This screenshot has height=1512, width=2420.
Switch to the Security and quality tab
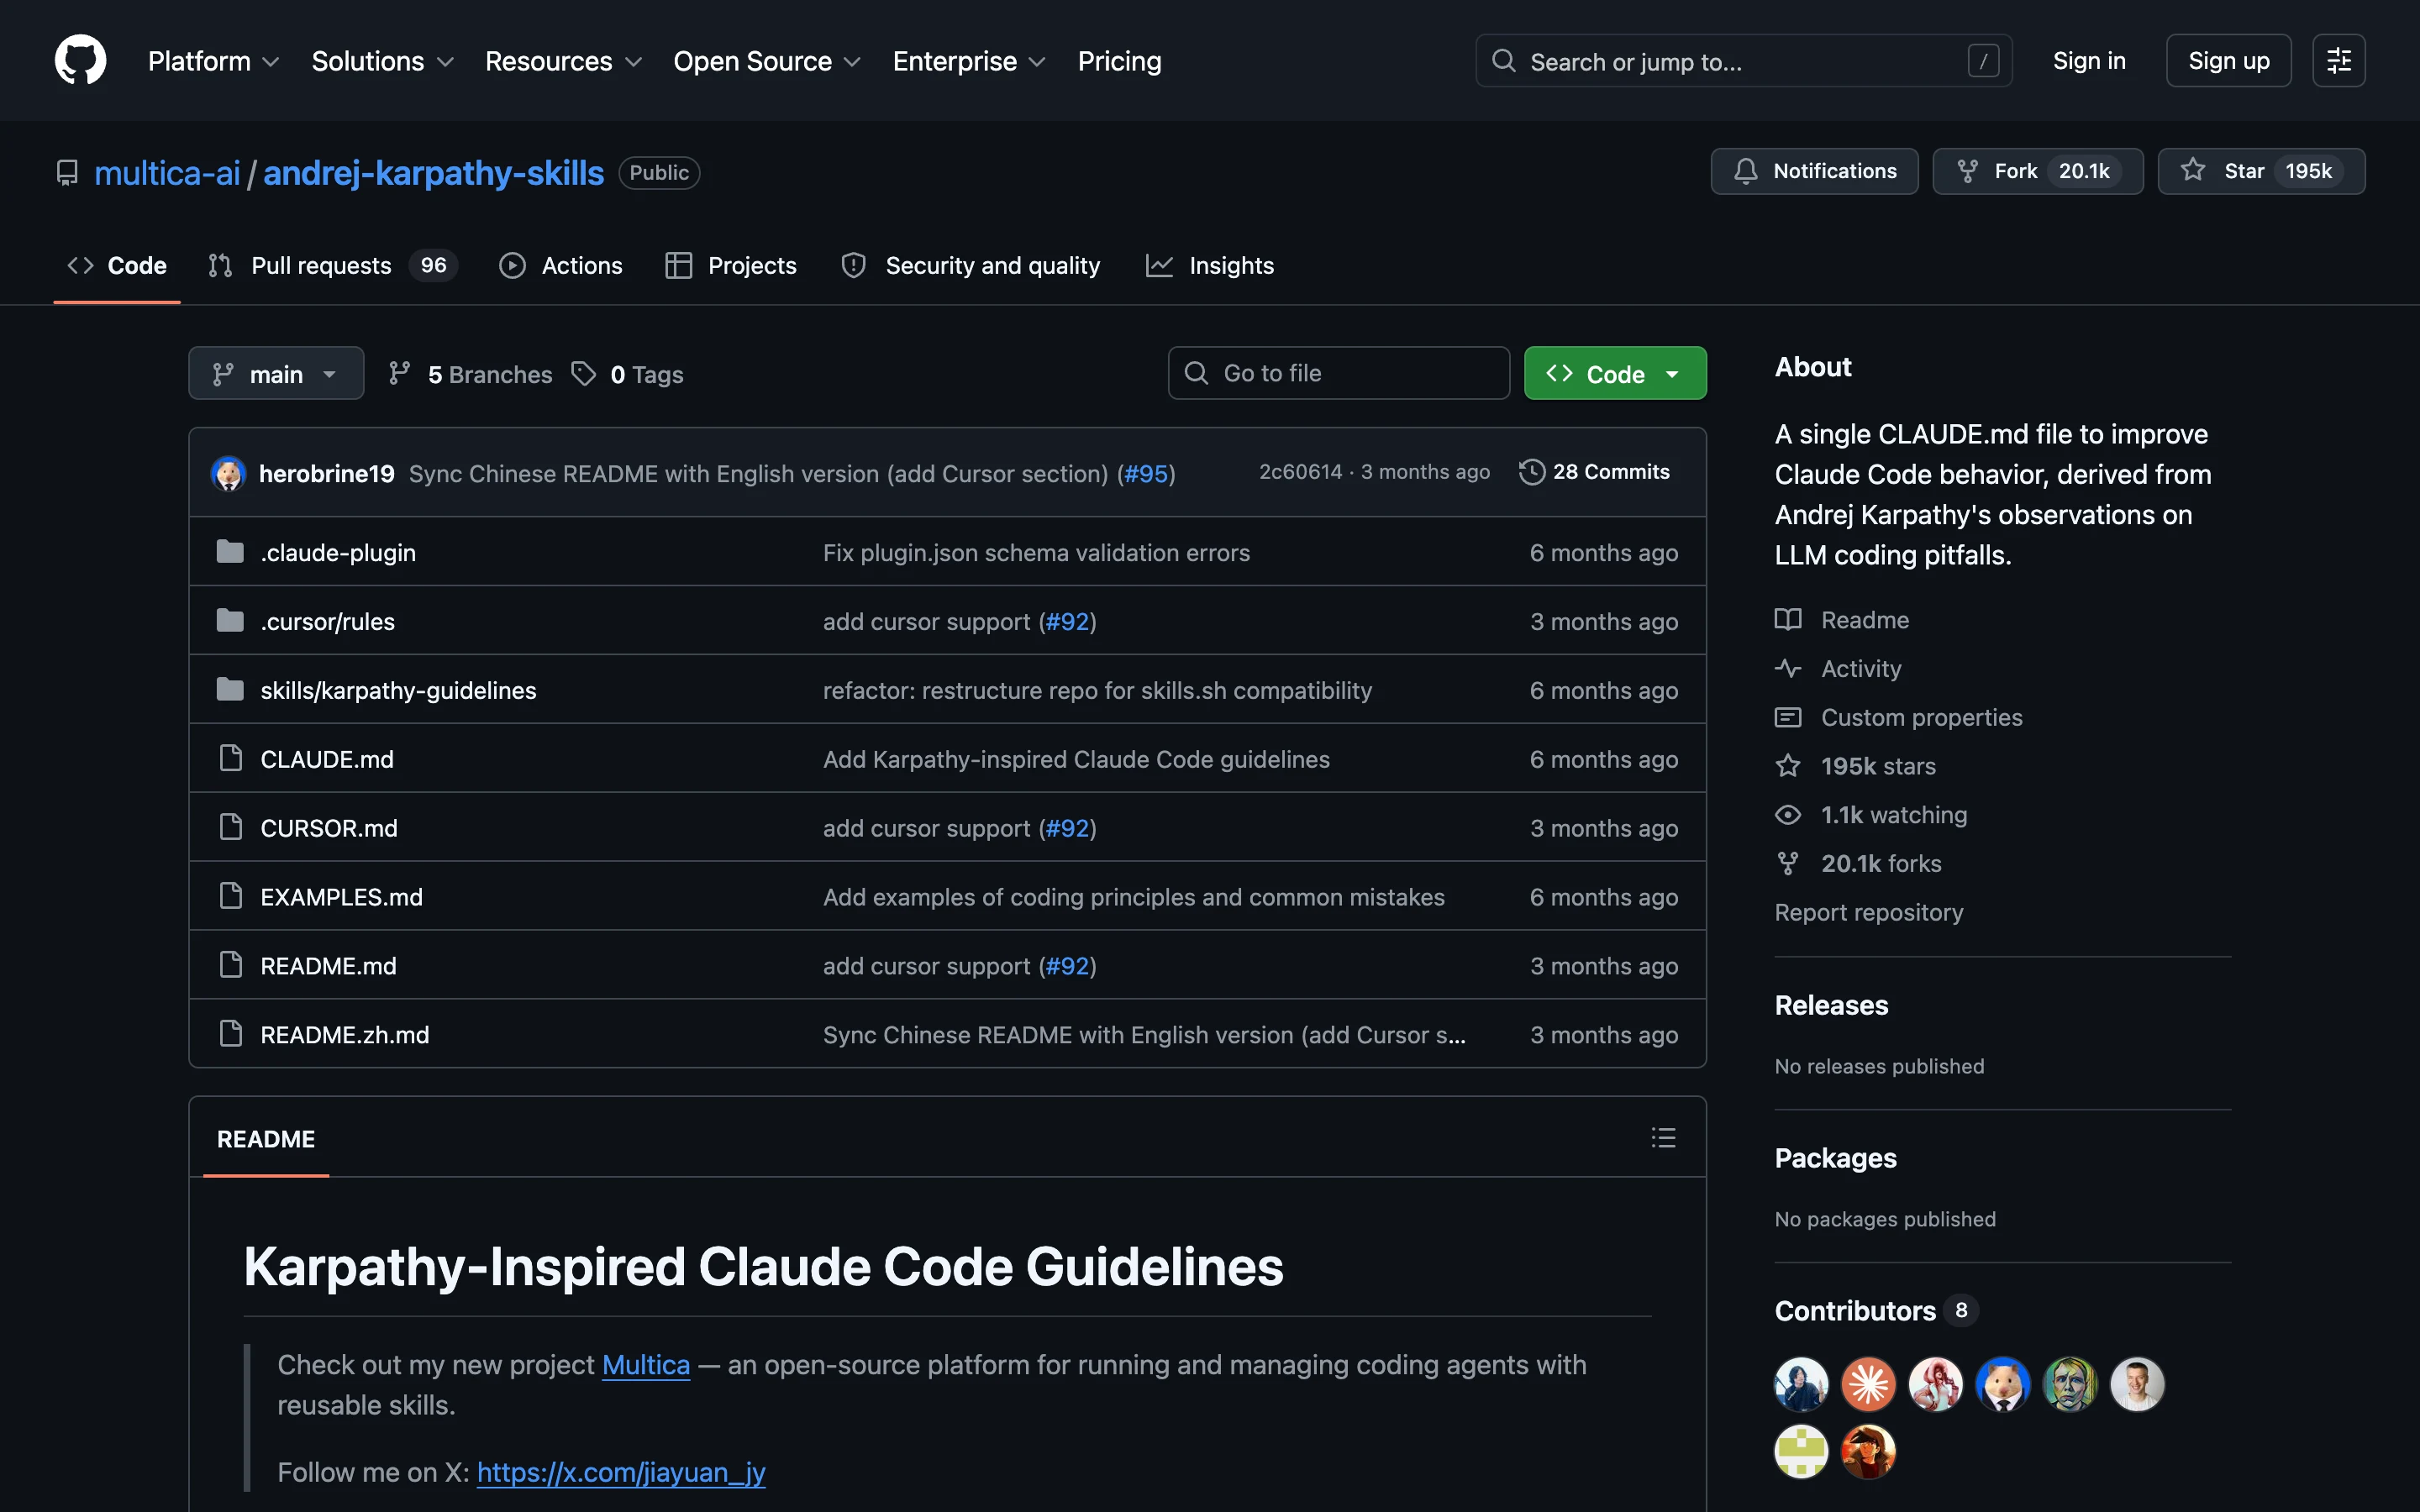click(x=970, y=265)
